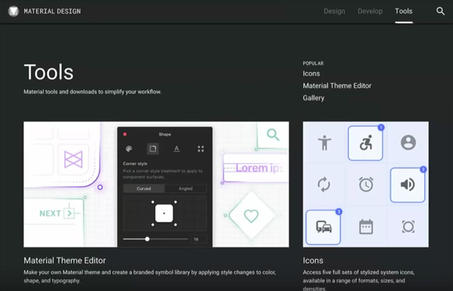Open the Material Theme Editor heading
This screenshot has height=291, width=453.
65,260
